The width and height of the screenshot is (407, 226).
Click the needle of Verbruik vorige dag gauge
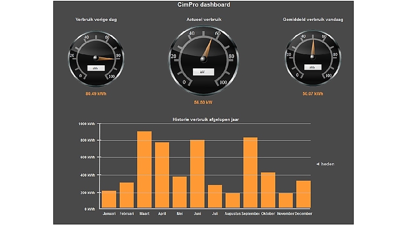[x=105, y=58]
